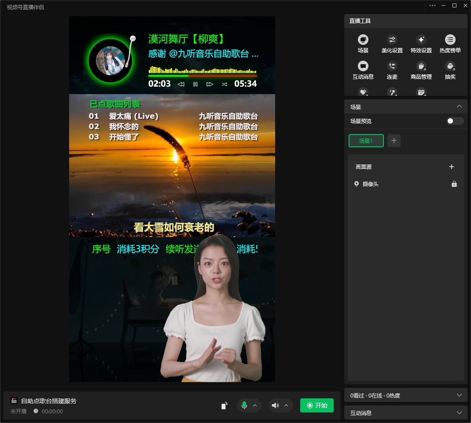
Task: Mute the speaker output
Action: click(275, 405)
